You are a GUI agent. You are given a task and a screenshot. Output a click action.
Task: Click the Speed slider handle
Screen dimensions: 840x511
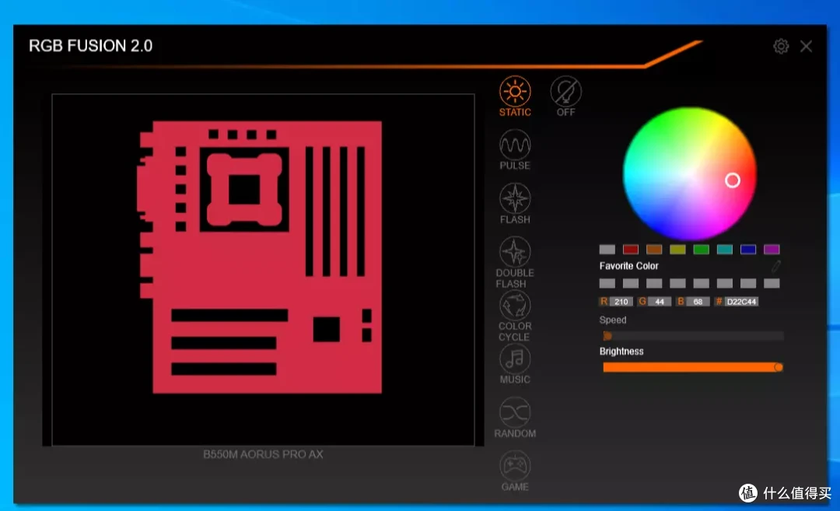coord(607,336)
